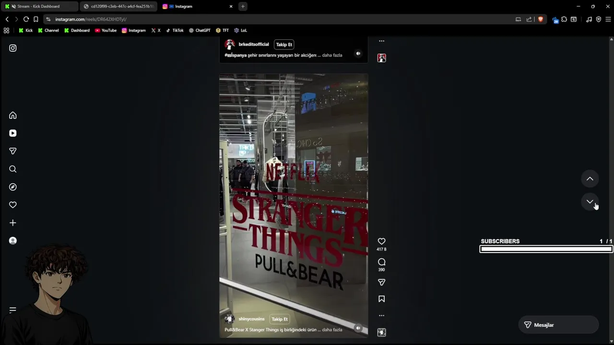The image size is (614, 345).
Task: Go to the previous reel with up chevron
Action: (x=590, y=179)
